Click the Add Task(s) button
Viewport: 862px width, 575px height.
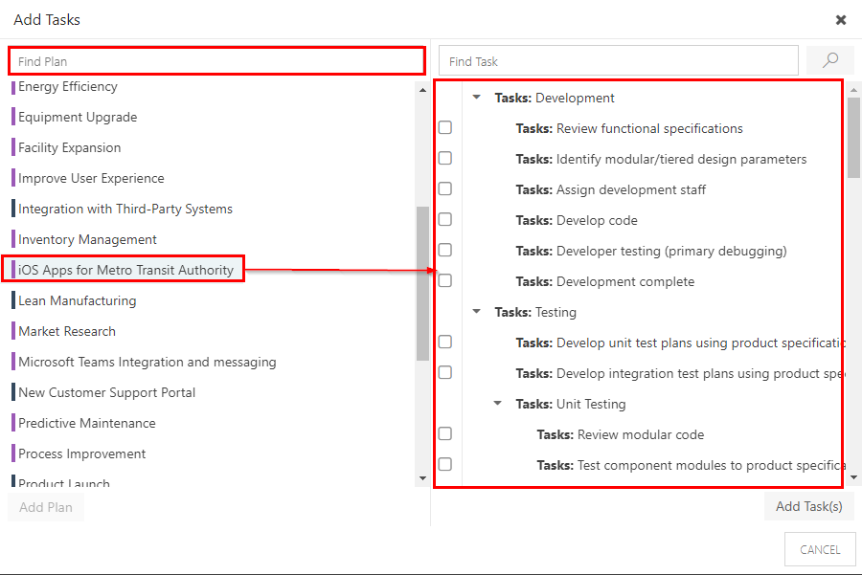click(x=809, y=506)
